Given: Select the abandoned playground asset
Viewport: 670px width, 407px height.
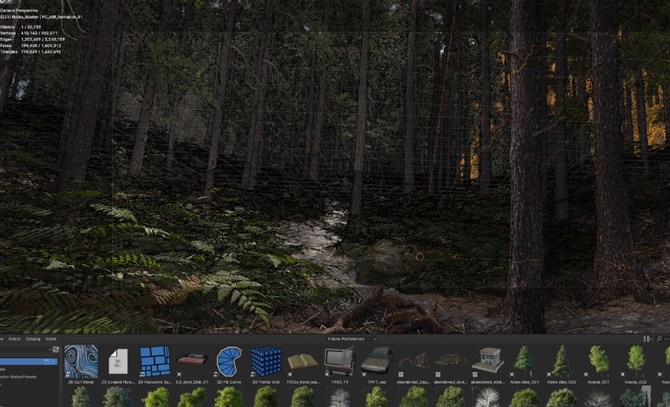Looking at the screenshot, I should pyautogui.click(x=413, y=362).
